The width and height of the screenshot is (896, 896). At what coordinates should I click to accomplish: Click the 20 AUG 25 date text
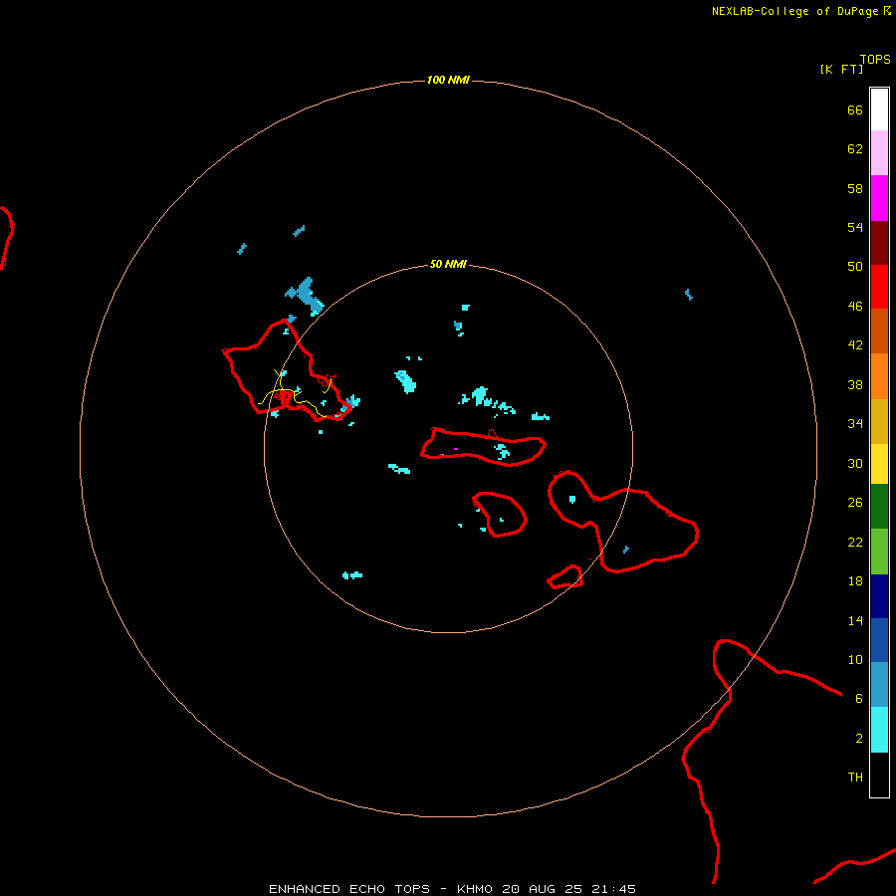[542, 889]
